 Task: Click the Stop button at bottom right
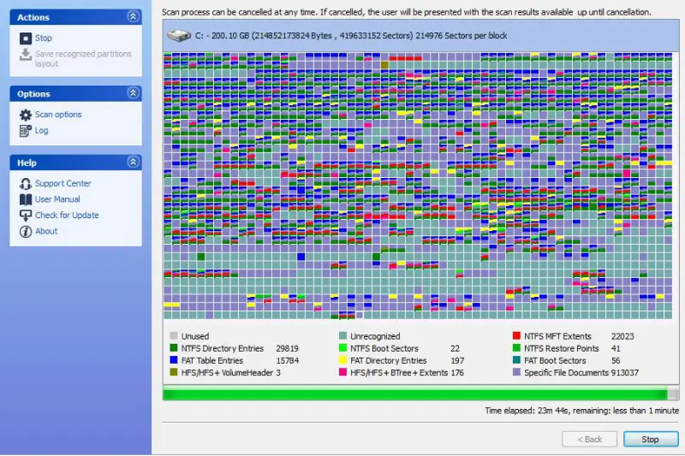(x=651, y=439)
